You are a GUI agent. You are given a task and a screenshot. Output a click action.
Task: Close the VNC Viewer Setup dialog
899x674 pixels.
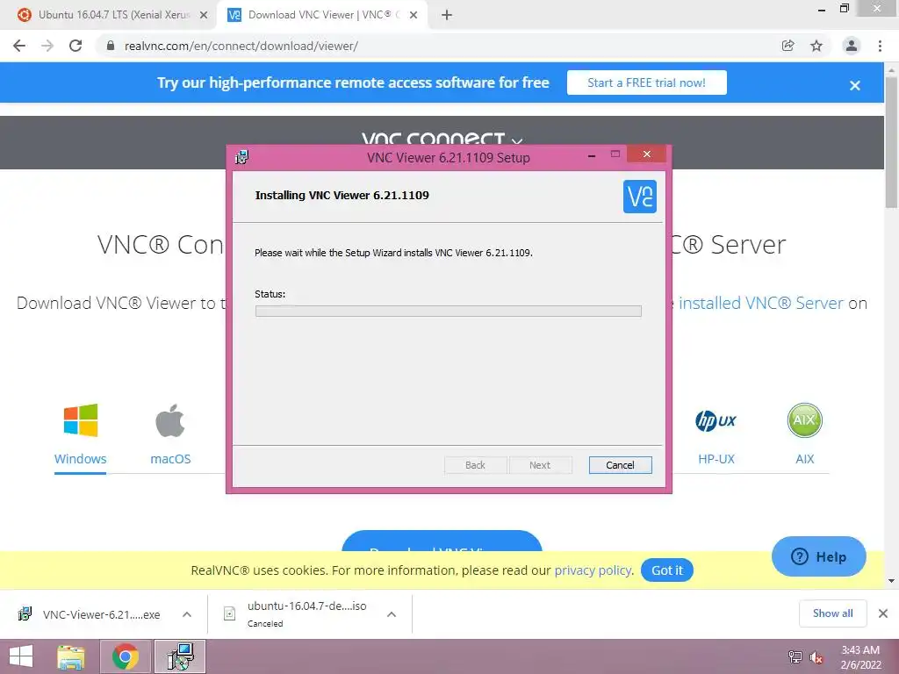[x=646, y=154]
